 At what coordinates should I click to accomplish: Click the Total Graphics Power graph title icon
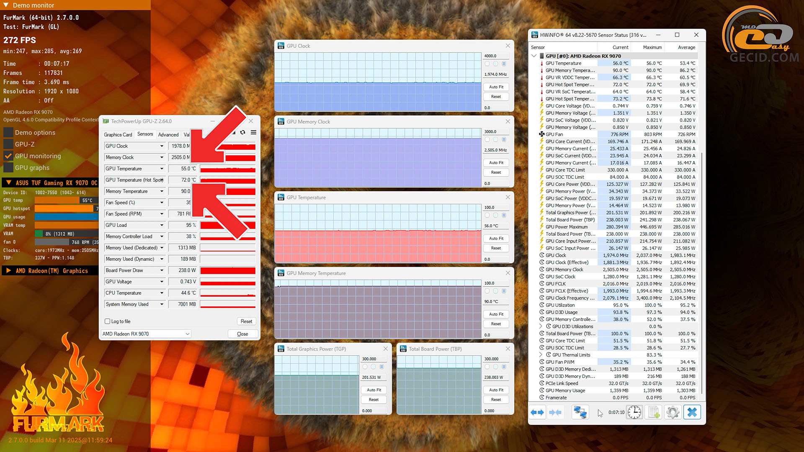(281, 349)
